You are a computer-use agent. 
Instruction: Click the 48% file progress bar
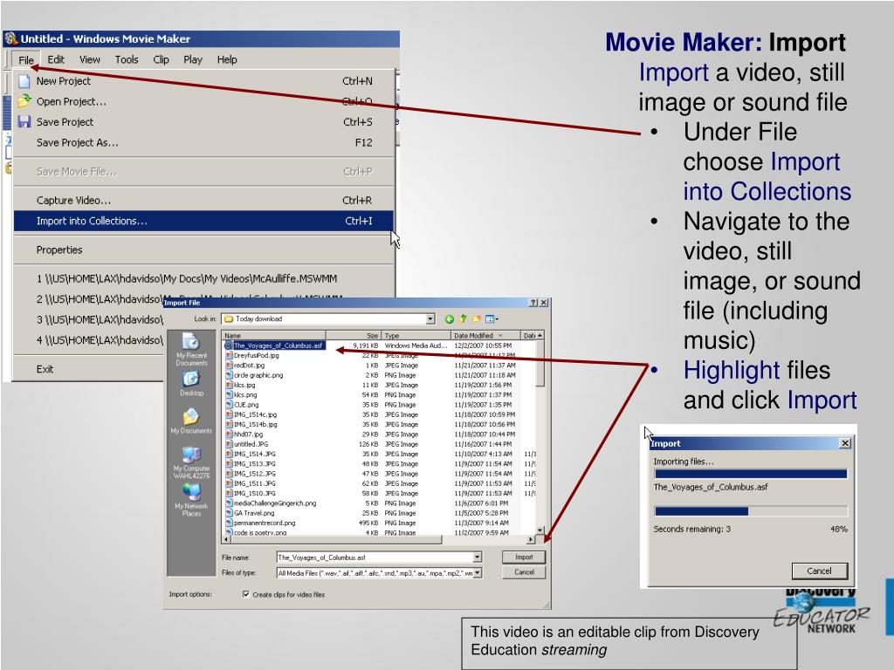750,511
